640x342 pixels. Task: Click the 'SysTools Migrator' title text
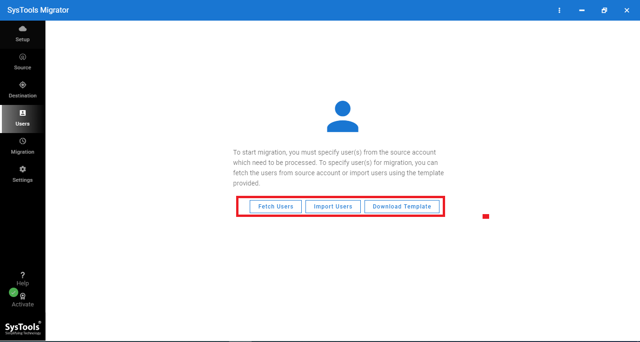[x=38, y=10]
